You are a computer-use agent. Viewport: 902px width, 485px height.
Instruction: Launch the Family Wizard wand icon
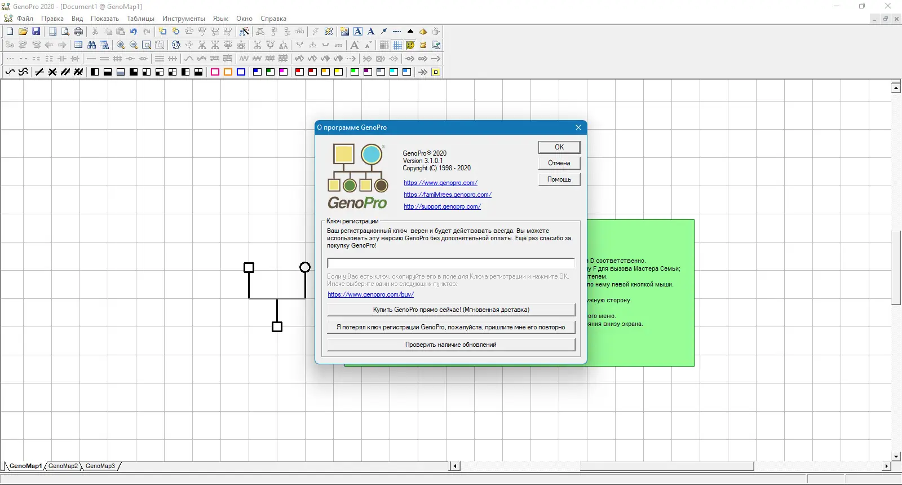click(244, 32)
